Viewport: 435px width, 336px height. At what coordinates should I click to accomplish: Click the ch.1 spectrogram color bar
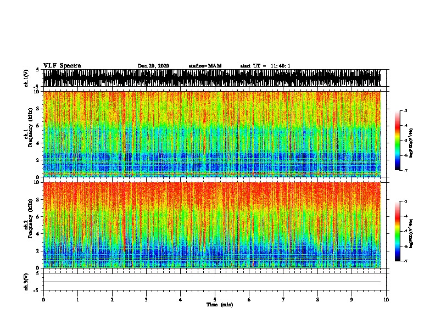click(x=398, y=141)
